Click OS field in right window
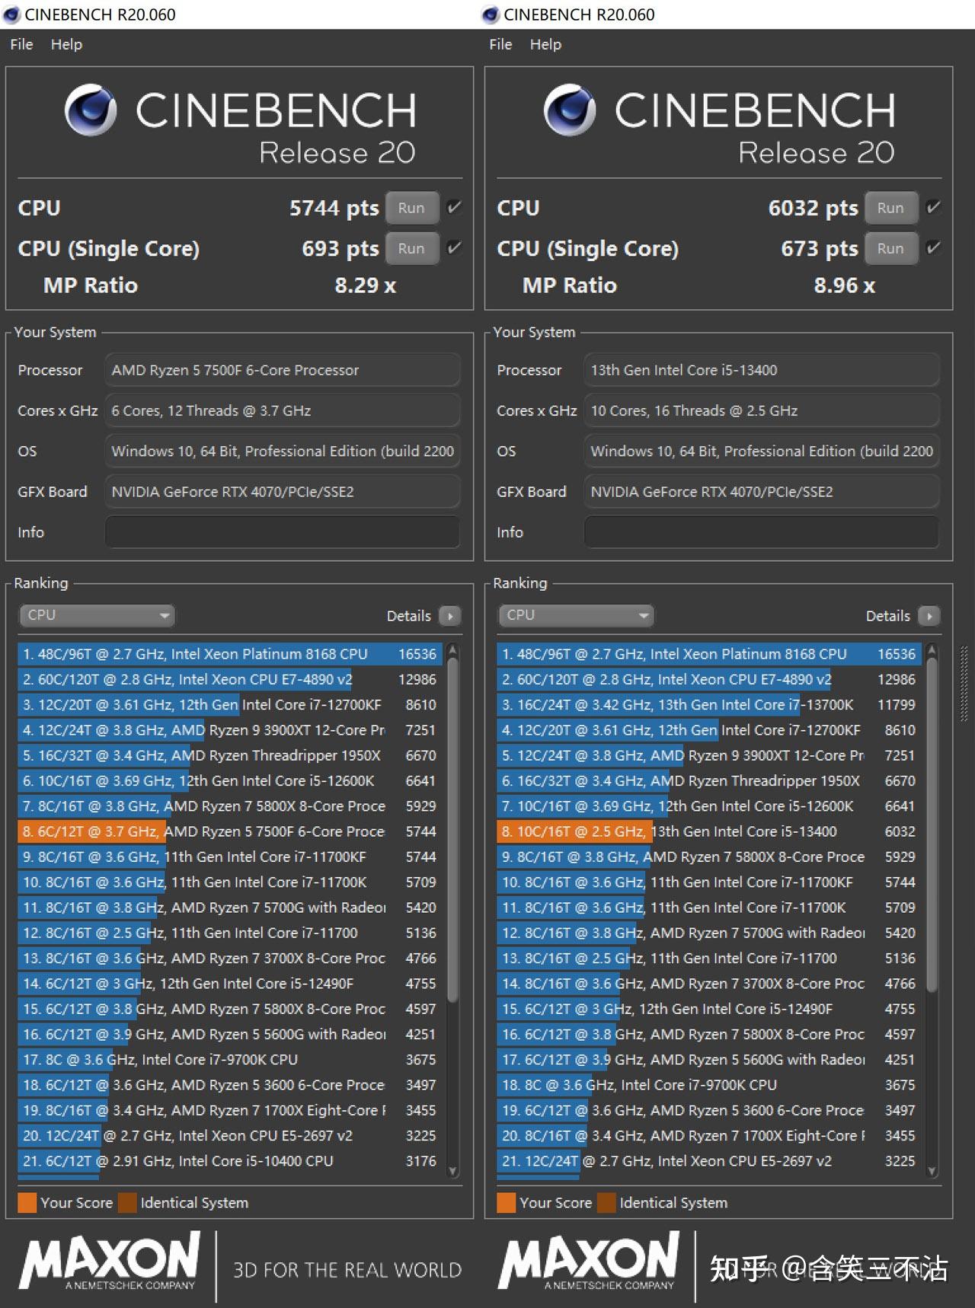 (x=762, y=451)
